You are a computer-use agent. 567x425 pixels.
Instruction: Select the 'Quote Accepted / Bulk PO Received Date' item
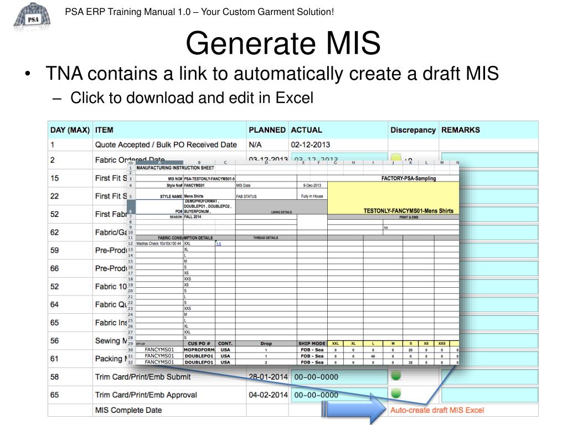coord(166,145)
